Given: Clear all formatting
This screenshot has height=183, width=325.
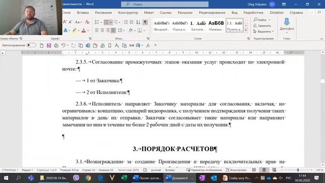Looking at the screenshot, I should (87, 22).
